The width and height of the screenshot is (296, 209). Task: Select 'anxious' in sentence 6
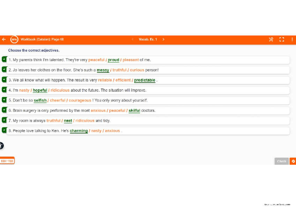point(98,111)
